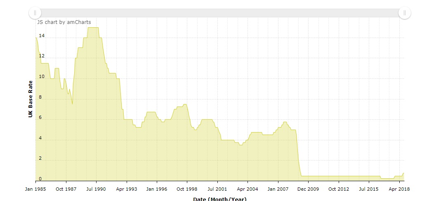Click the '10' value axis label
422x201 pixels.
coord(41,76)
